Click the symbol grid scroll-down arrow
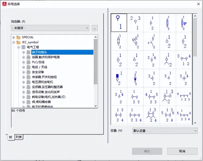The height and width of the screenshot is (161, 203). point(195,123)
